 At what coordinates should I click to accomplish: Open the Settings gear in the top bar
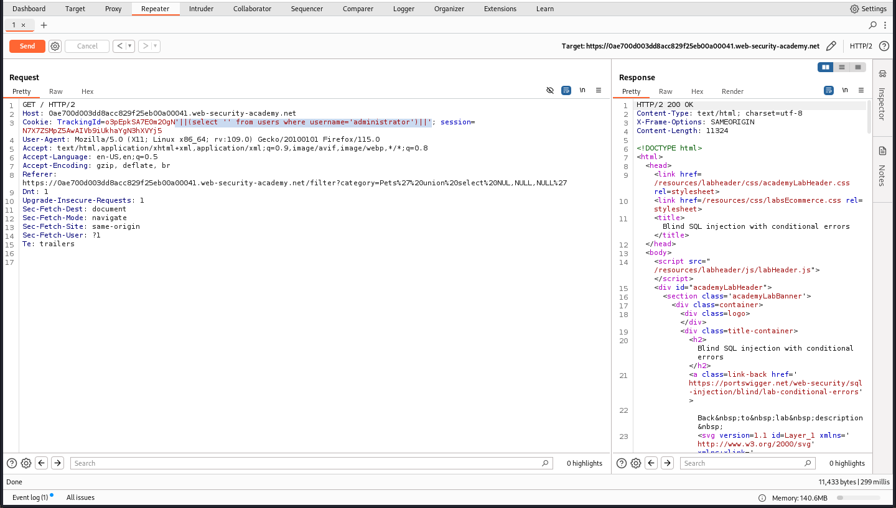[868, 9]
